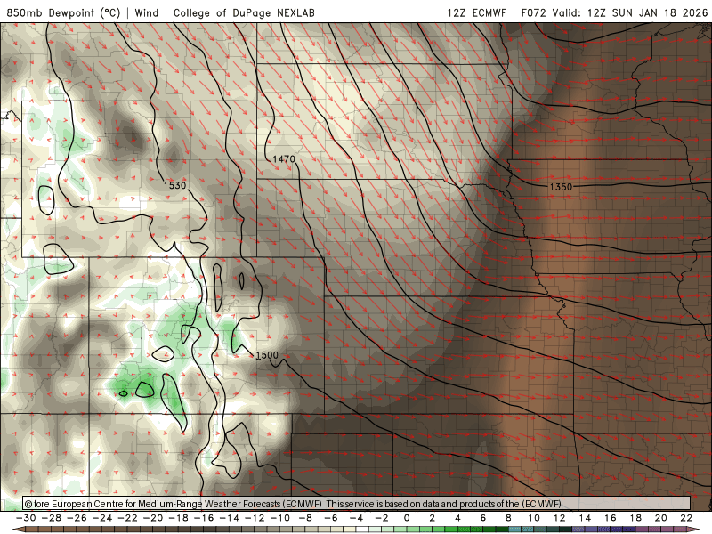Click the 4 value on the color scale
The width and height of the screenshot is (712, 534).
pos(457,518)
